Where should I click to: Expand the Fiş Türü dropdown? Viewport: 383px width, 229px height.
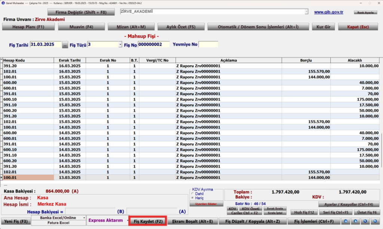(x=120, y=45)
